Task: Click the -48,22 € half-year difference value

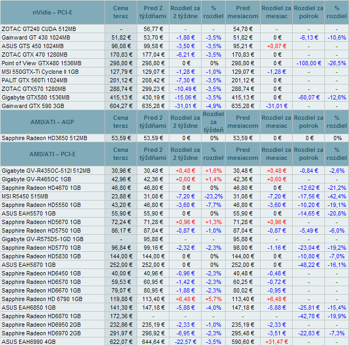Action: pyautogui.click(x=308, y=265)
